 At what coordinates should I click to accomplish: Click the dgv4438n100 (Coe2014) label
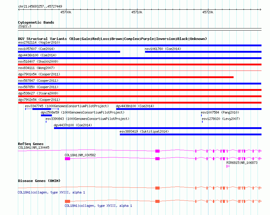135,106
